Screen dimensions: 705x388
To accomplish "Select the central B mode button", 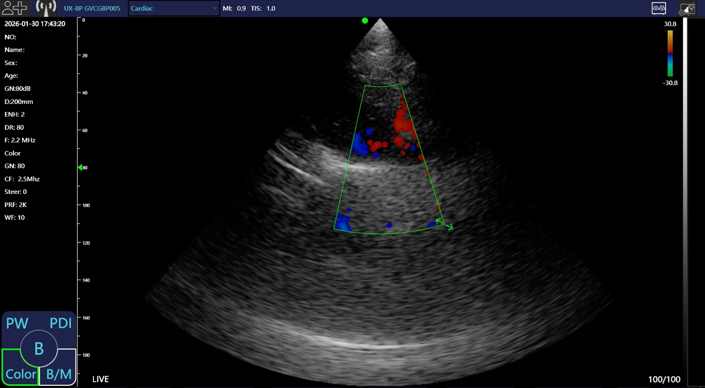I will pos(39,349).
